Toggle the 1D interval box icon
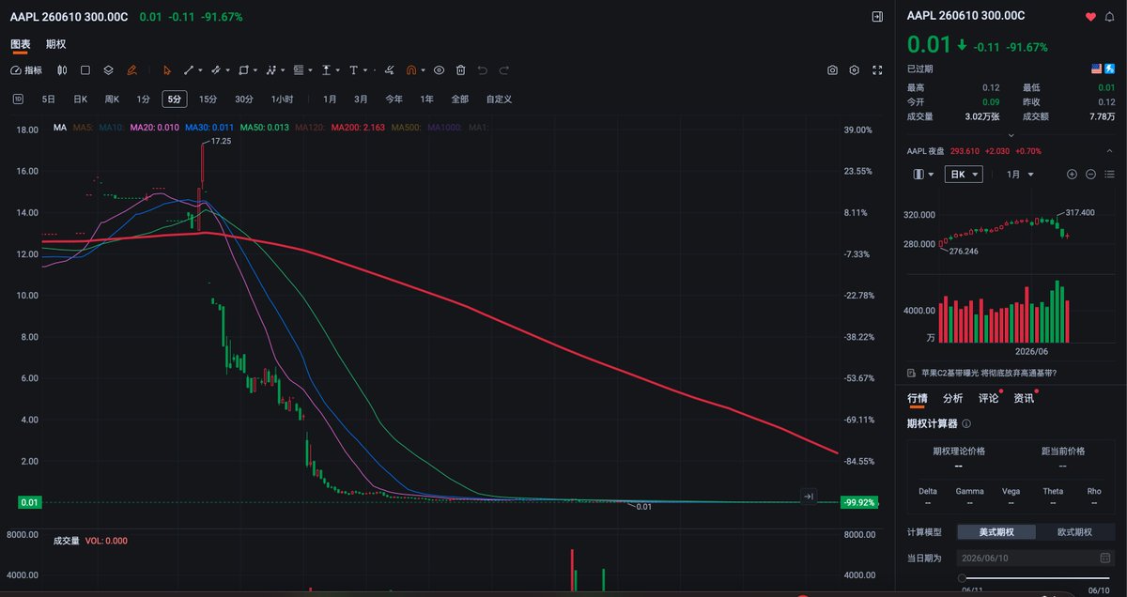Image resolution: width=1127 pixels, height=597 pixels. point(18,99)
